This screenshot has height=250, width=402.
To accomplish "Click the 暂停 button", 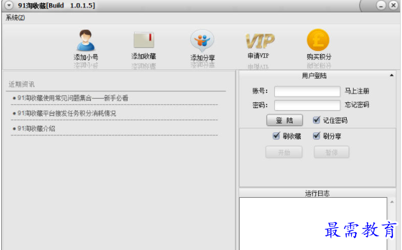I will click(x=331, y=152).
